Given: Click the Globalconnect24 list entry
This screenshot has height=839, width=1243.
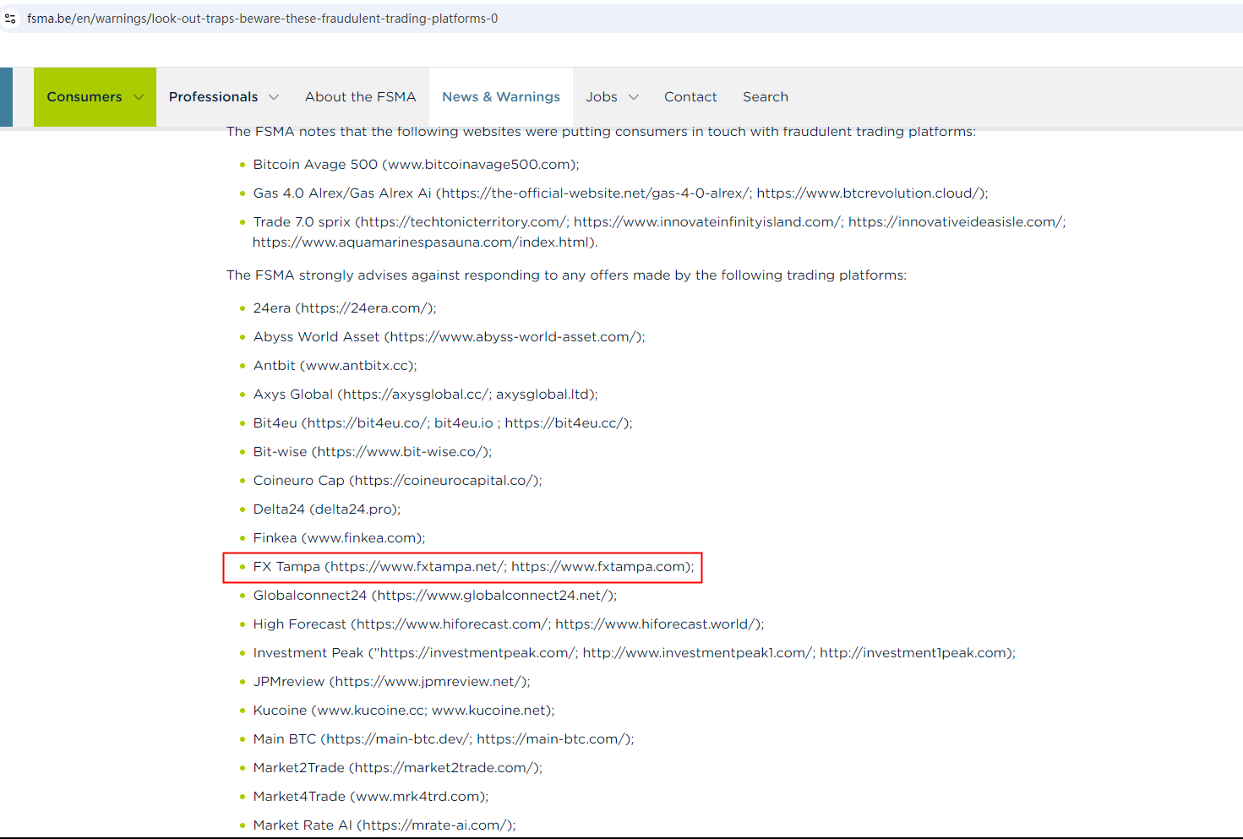Looking at the screenshot, I should (x=434, y=596).
